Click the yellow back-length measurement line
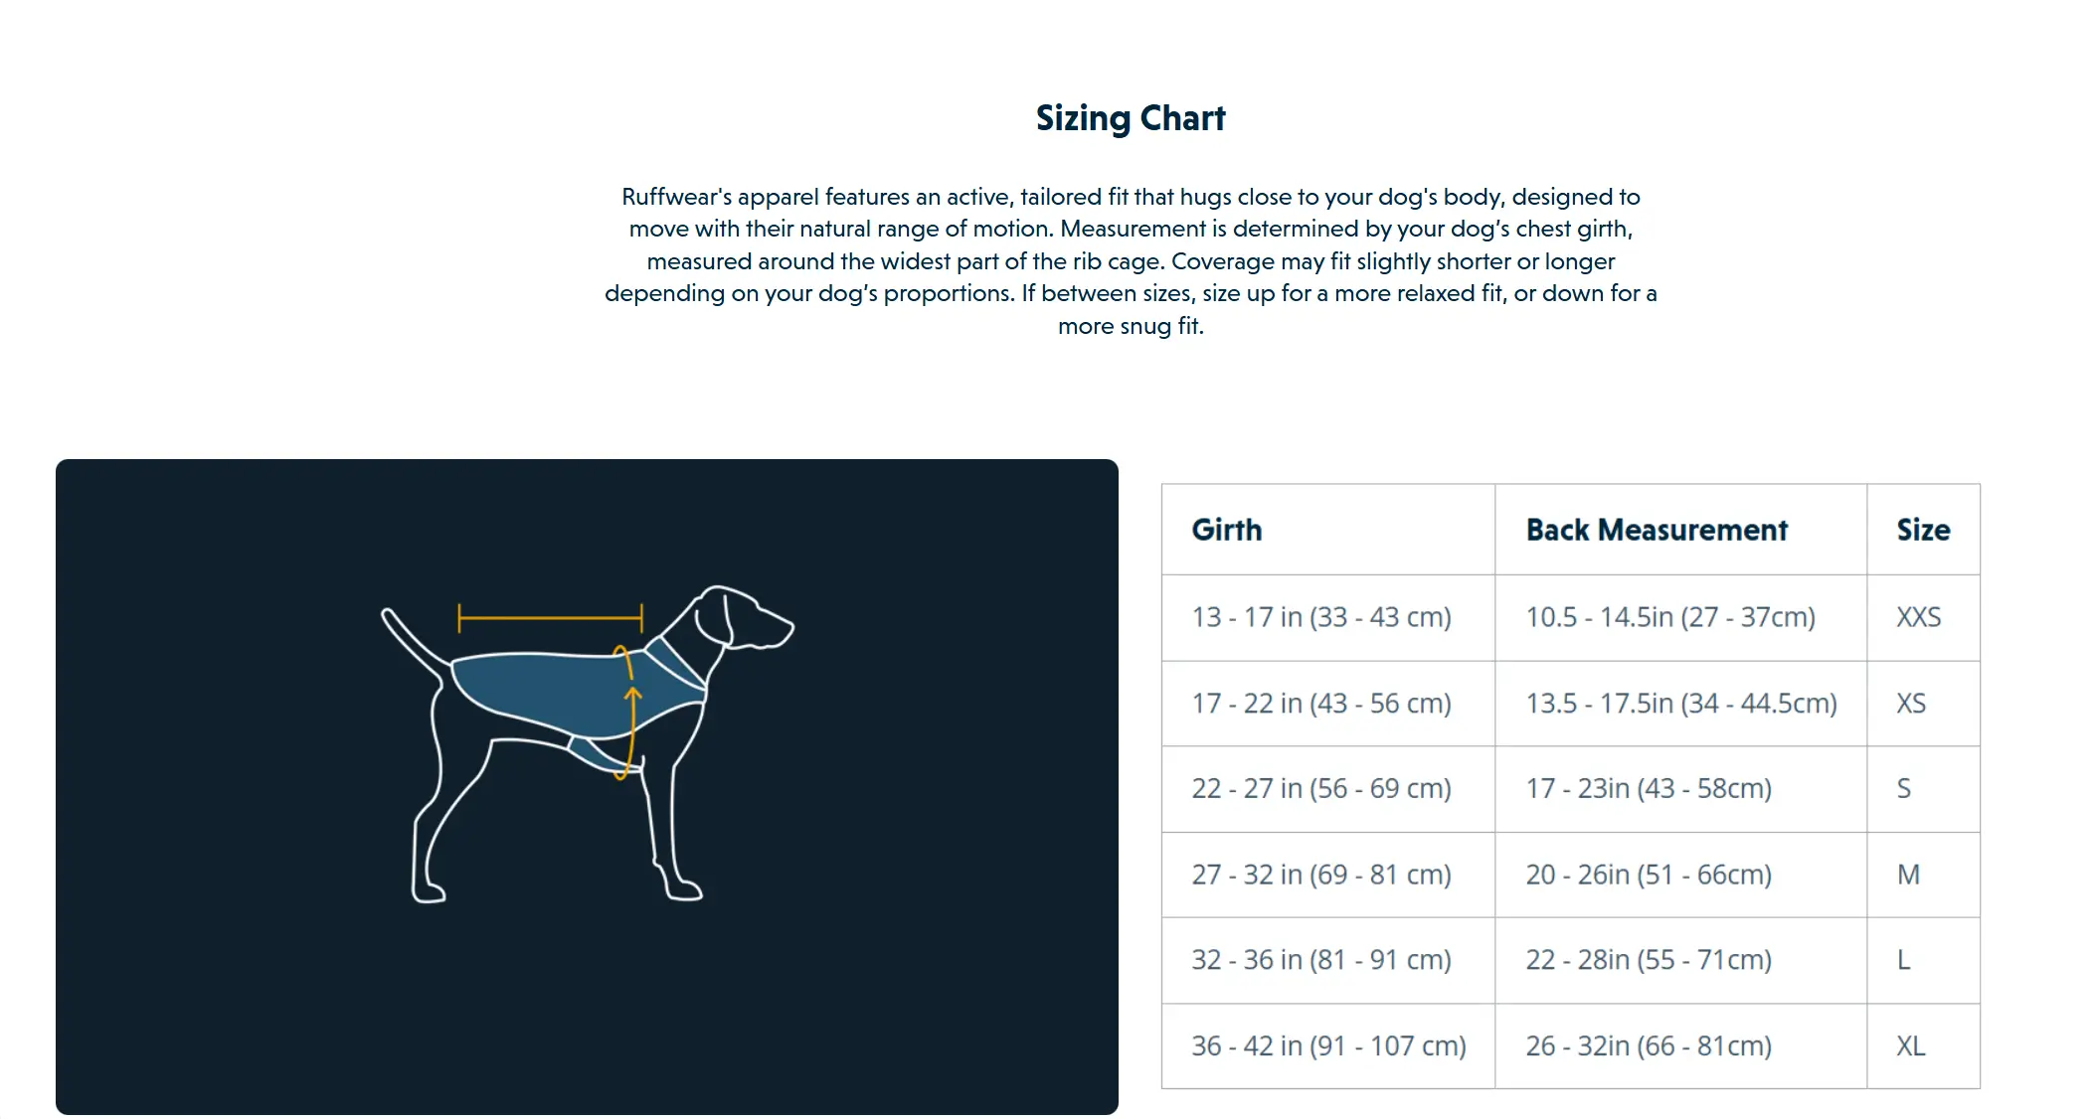The image size is (2098, 1119). click(x=550, y=618)
